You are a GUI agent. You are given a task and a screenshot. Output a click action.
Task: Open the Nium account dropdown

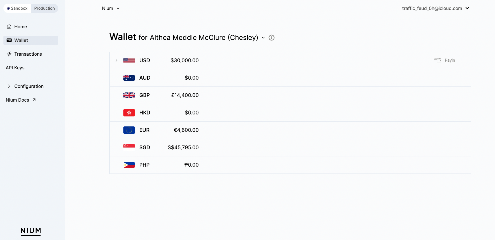(111, 8)
